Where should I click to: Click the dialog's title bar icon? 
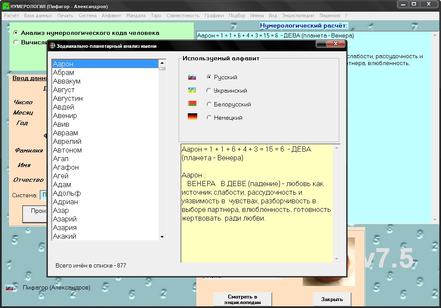[x=52, y=46]
